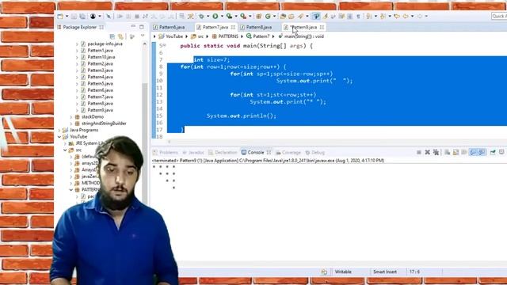Open the Javadoc view tab
The width and height of the screenshot is (507, 285).
pyautogui.click(x=193, y=153)
